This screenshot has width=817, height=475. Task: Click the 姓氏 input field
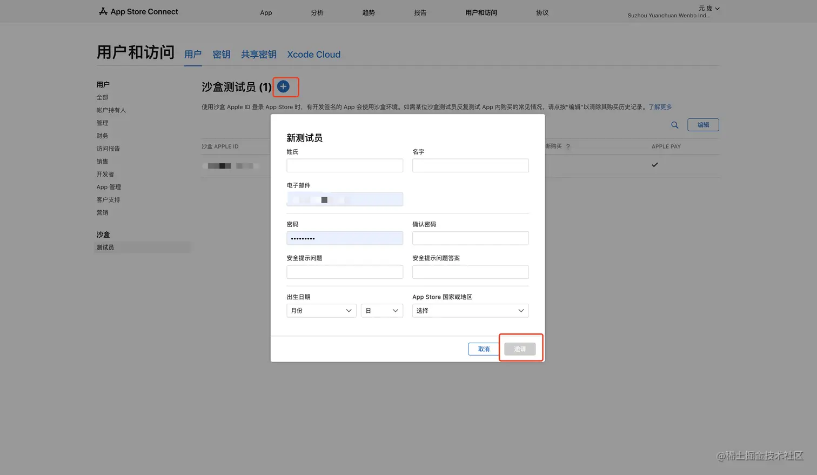click(x=345, y=165)
